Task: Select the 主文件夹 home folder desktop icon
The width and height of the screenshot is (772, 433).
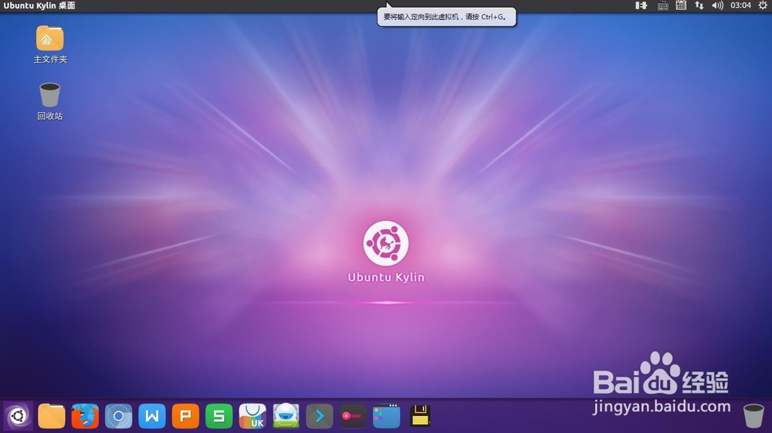Action: click(49, 45)
